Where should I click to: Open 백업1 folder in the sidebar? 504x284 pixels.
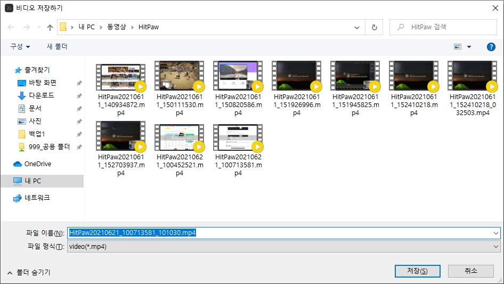click(x=37, y=134)
